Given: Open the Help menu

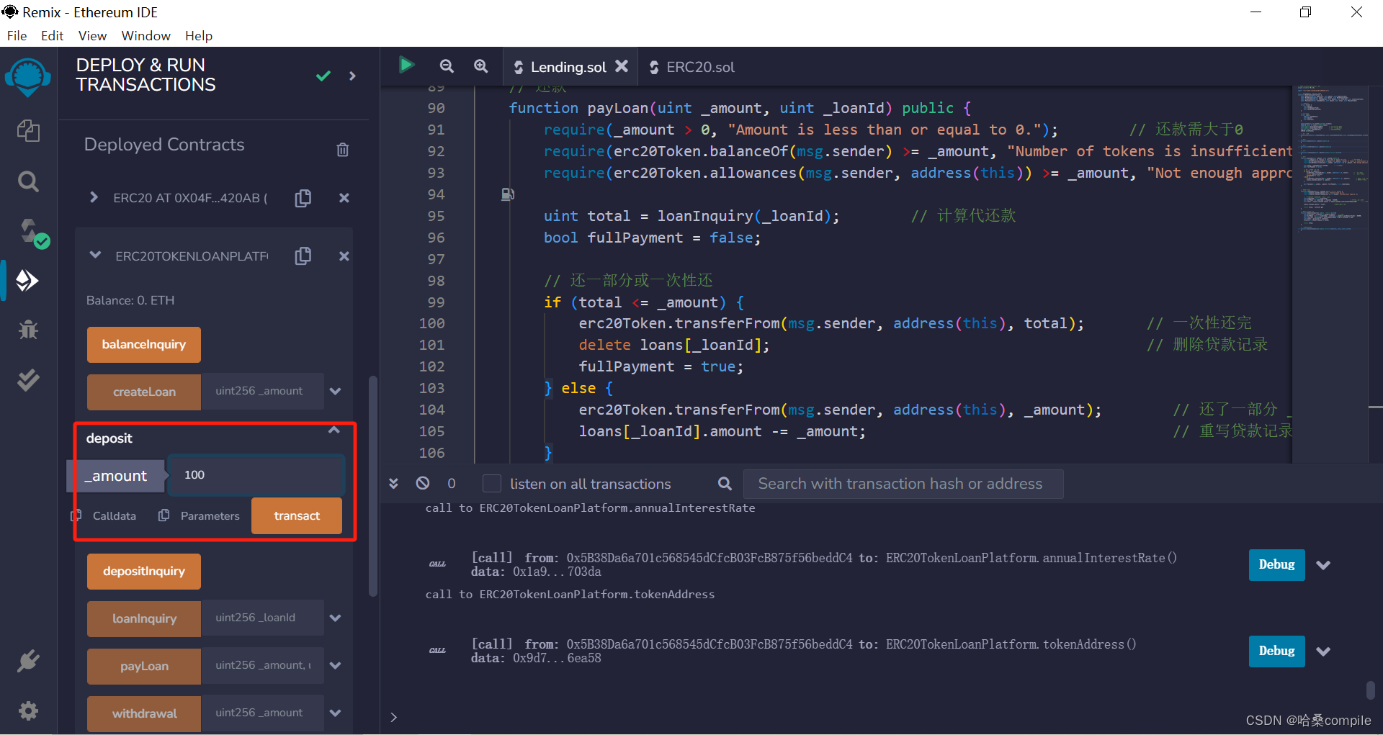Looking at the screenshot, I should 199,36.
